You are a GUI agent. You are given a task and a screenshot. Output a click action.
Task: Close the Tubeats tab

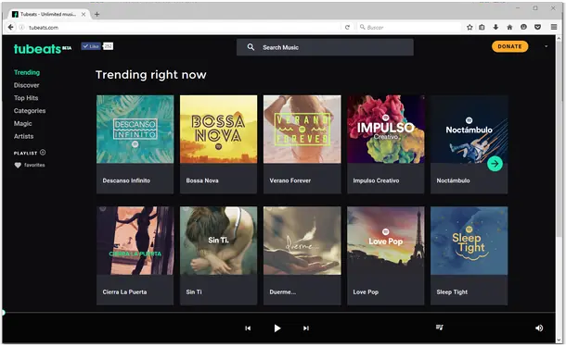click(x=84, y=15)
